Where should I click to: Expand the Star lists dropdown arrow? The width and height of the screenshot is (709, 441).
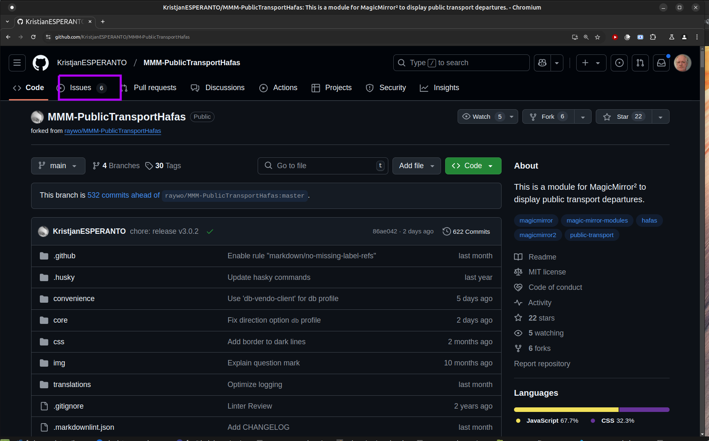coord(660,117)
